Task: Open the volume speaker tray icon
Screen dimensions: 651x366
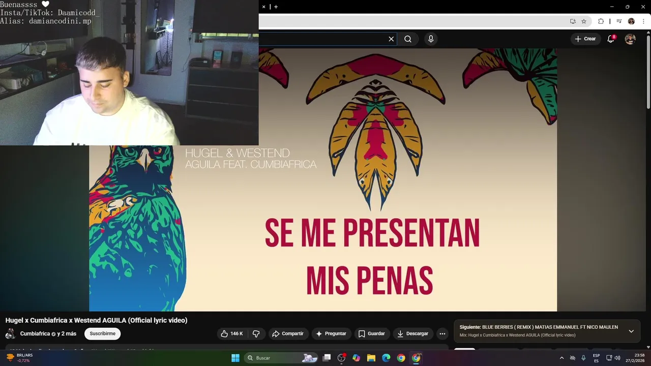Action: pos(617,358)
